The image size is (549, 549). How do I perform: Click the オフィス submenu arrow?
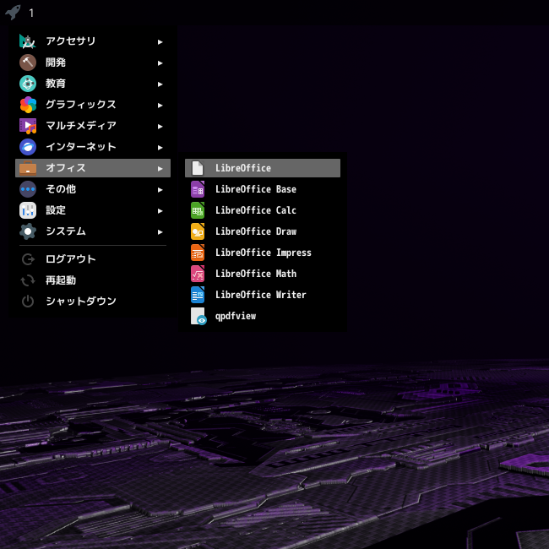pyautogui.click(x=160, y=168)
